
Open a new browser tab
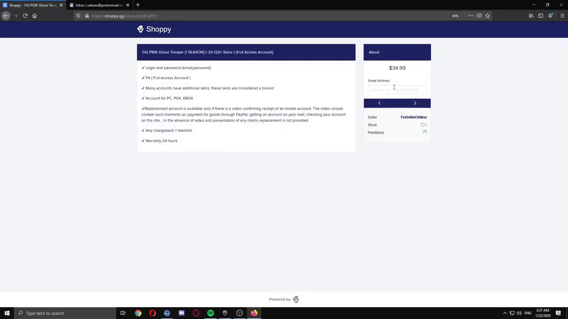[x=138, y=5]
